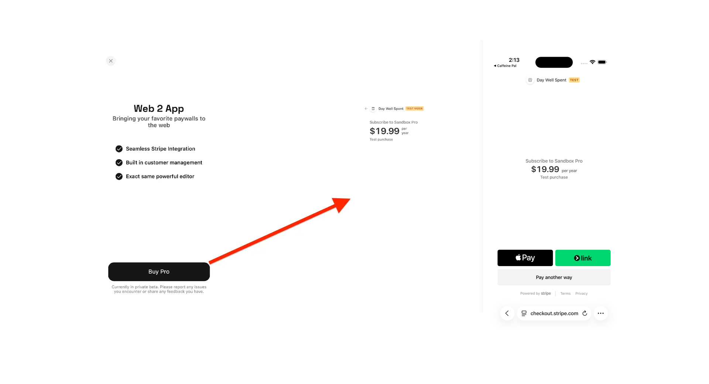Toggle Built in customer management checkmark

click(119, 163)
